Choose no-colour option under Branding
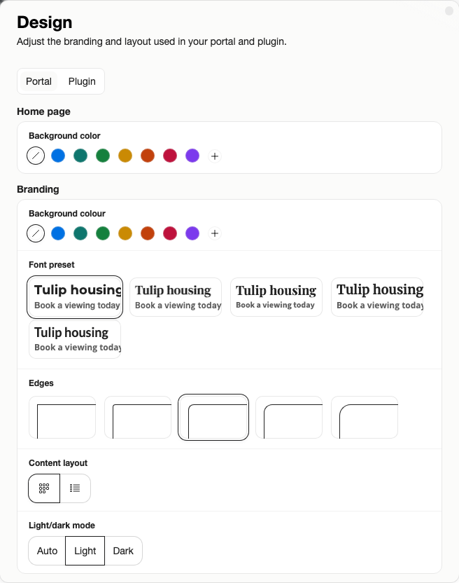The image size is (459, 583). point(36,233)
